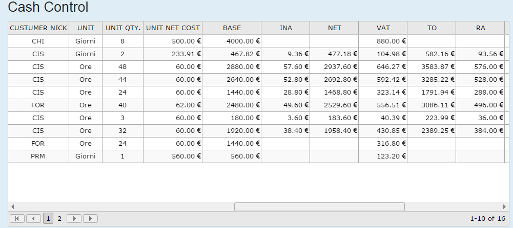Image resolution: width=513 pixels, height=228 pixels.
Task: Click the BASE column header
Action: coord(232,28)
